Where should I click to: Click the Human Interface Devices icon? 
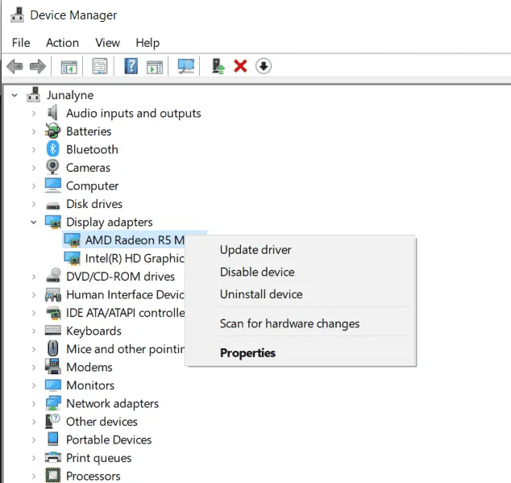[53, 294]
